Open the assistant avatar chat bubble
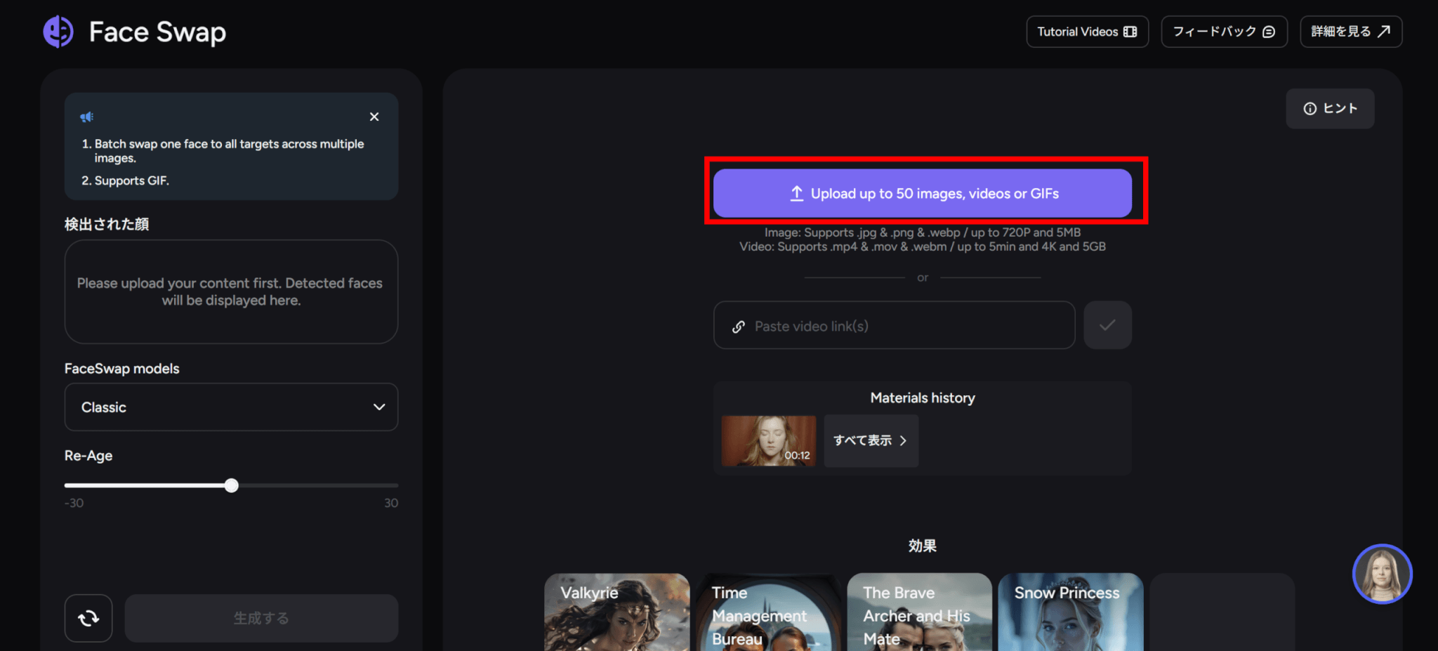 click(x=1382, y=574)
